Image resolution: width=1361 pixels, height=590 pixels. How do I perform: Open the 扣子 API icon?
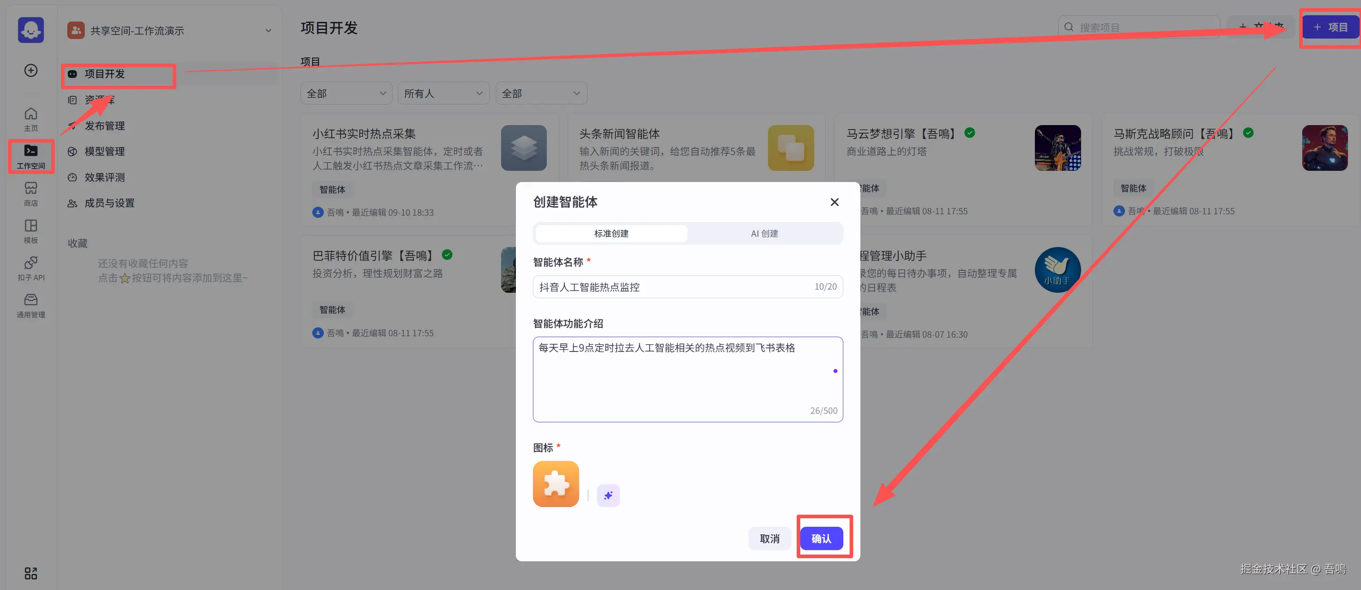tap(31, 268)
